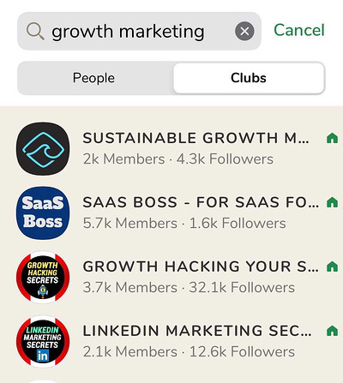Select the 5.7k Members · 1.6k Followers line
Viewport: 343px width, 383px height.
click(184, 223)
